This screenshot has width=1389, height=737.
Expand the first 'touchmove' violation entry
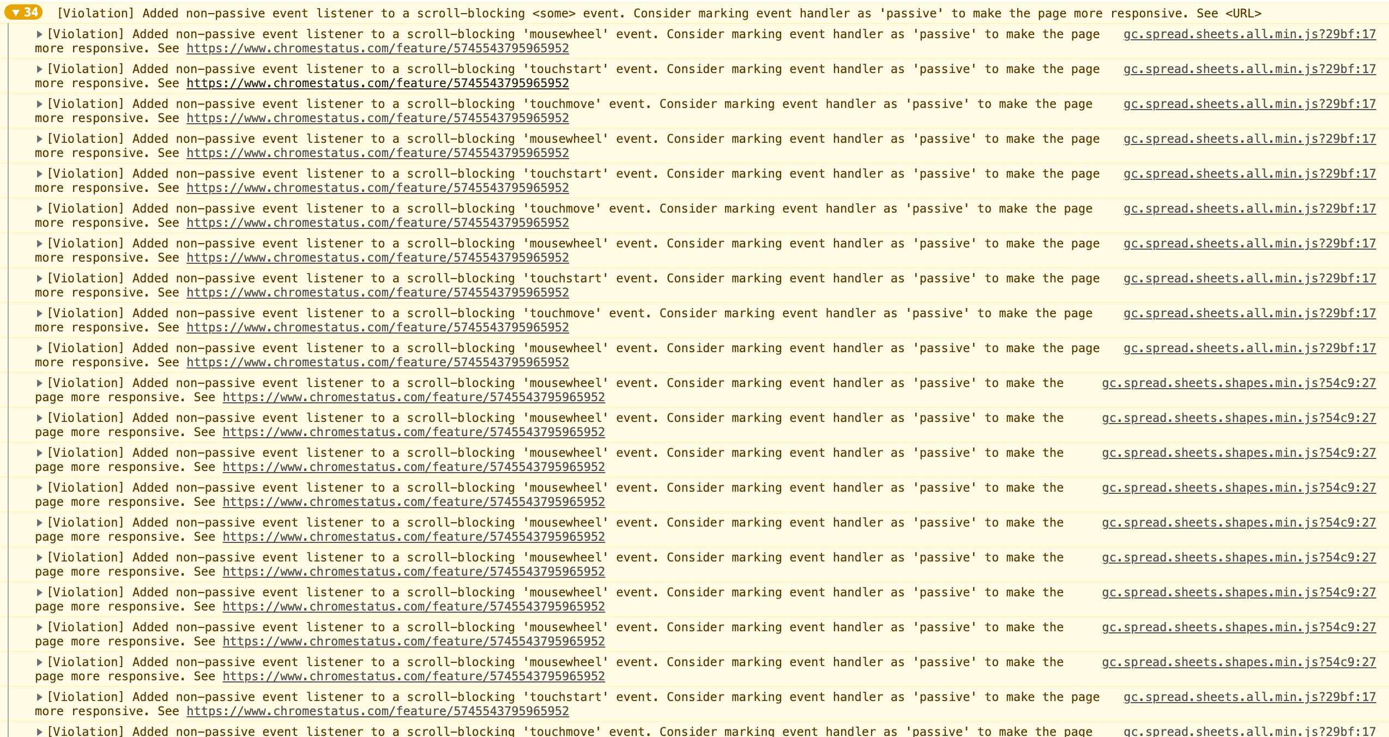click(x=39, y=104)
